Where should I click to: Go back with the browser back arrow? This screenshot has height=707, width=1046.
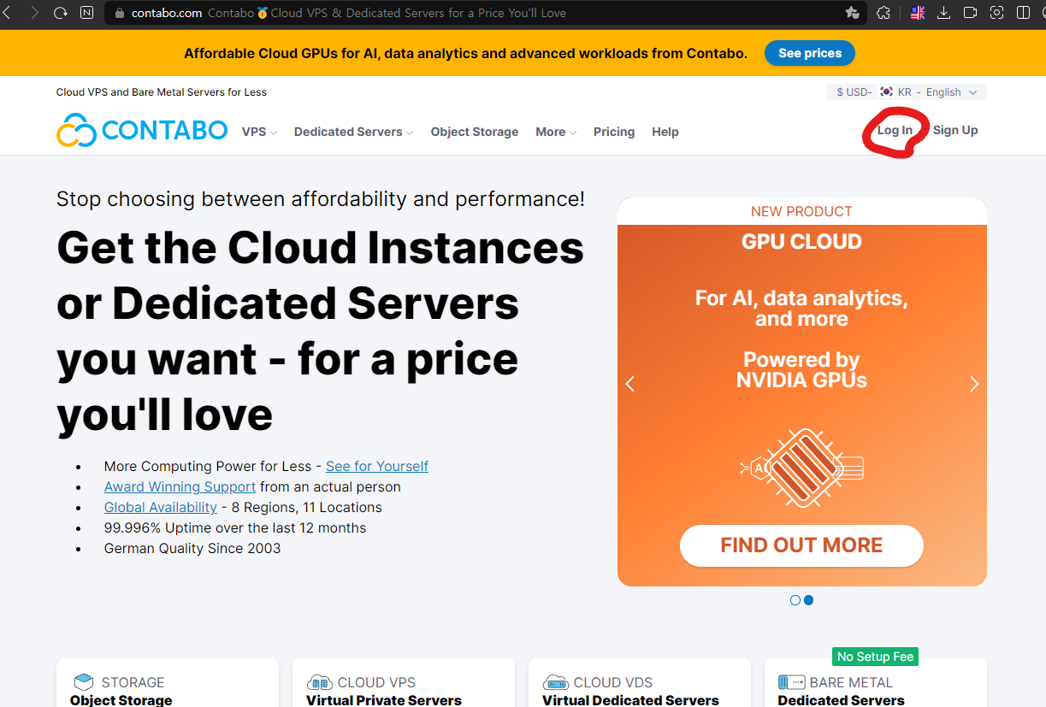tap(7, 13)
